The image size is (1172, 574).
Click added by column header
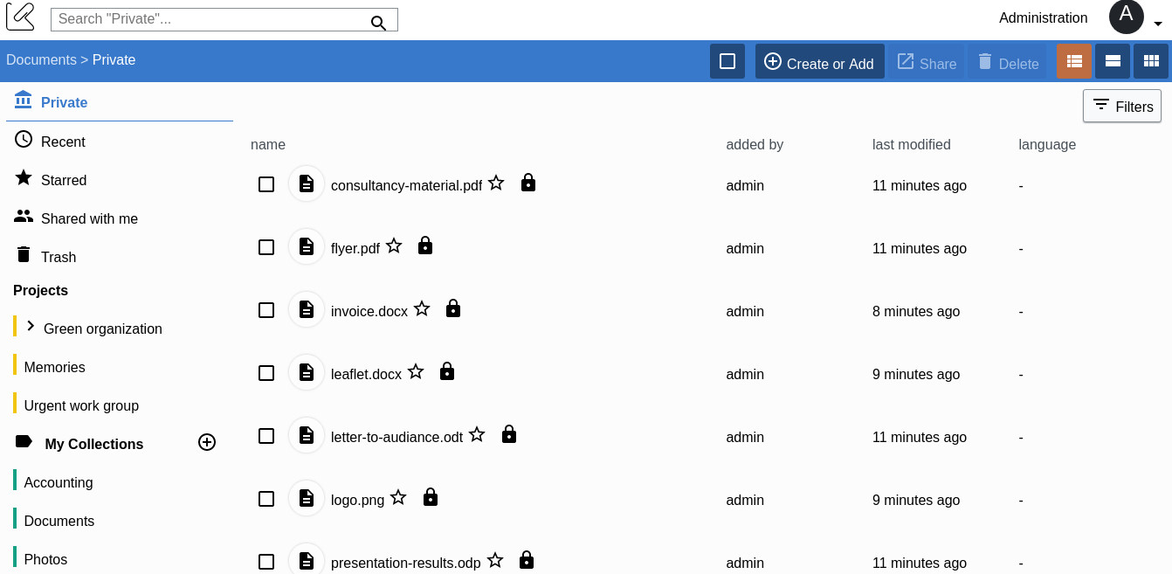tap(755, 144)
